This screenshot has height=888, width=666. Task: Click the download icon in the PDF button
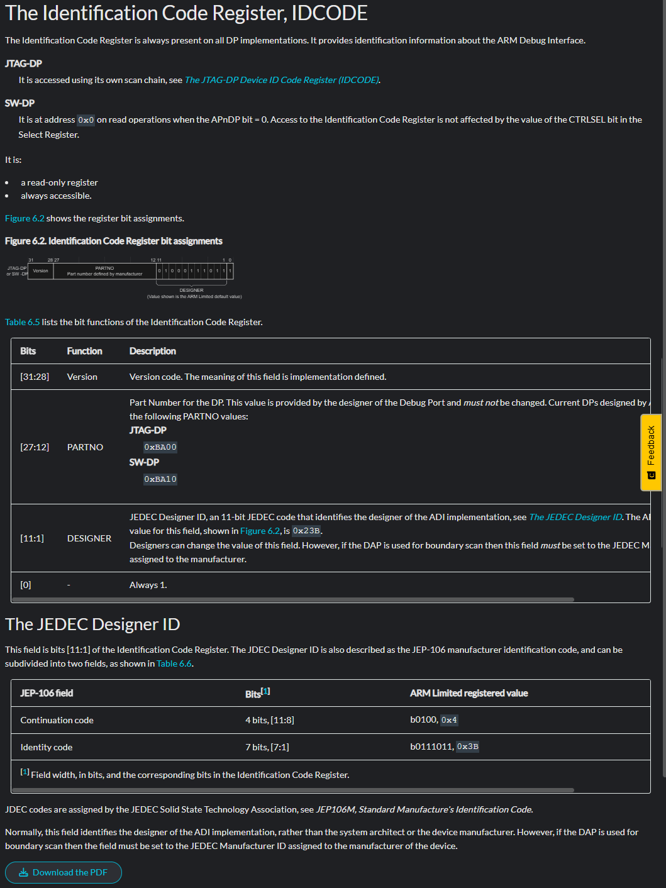click(x=24, y=872)
